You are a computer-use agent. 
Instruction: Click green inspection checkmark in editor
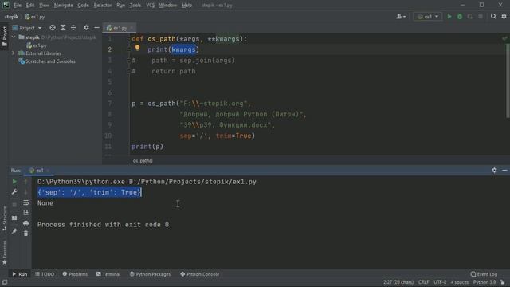tap(504, 38)
